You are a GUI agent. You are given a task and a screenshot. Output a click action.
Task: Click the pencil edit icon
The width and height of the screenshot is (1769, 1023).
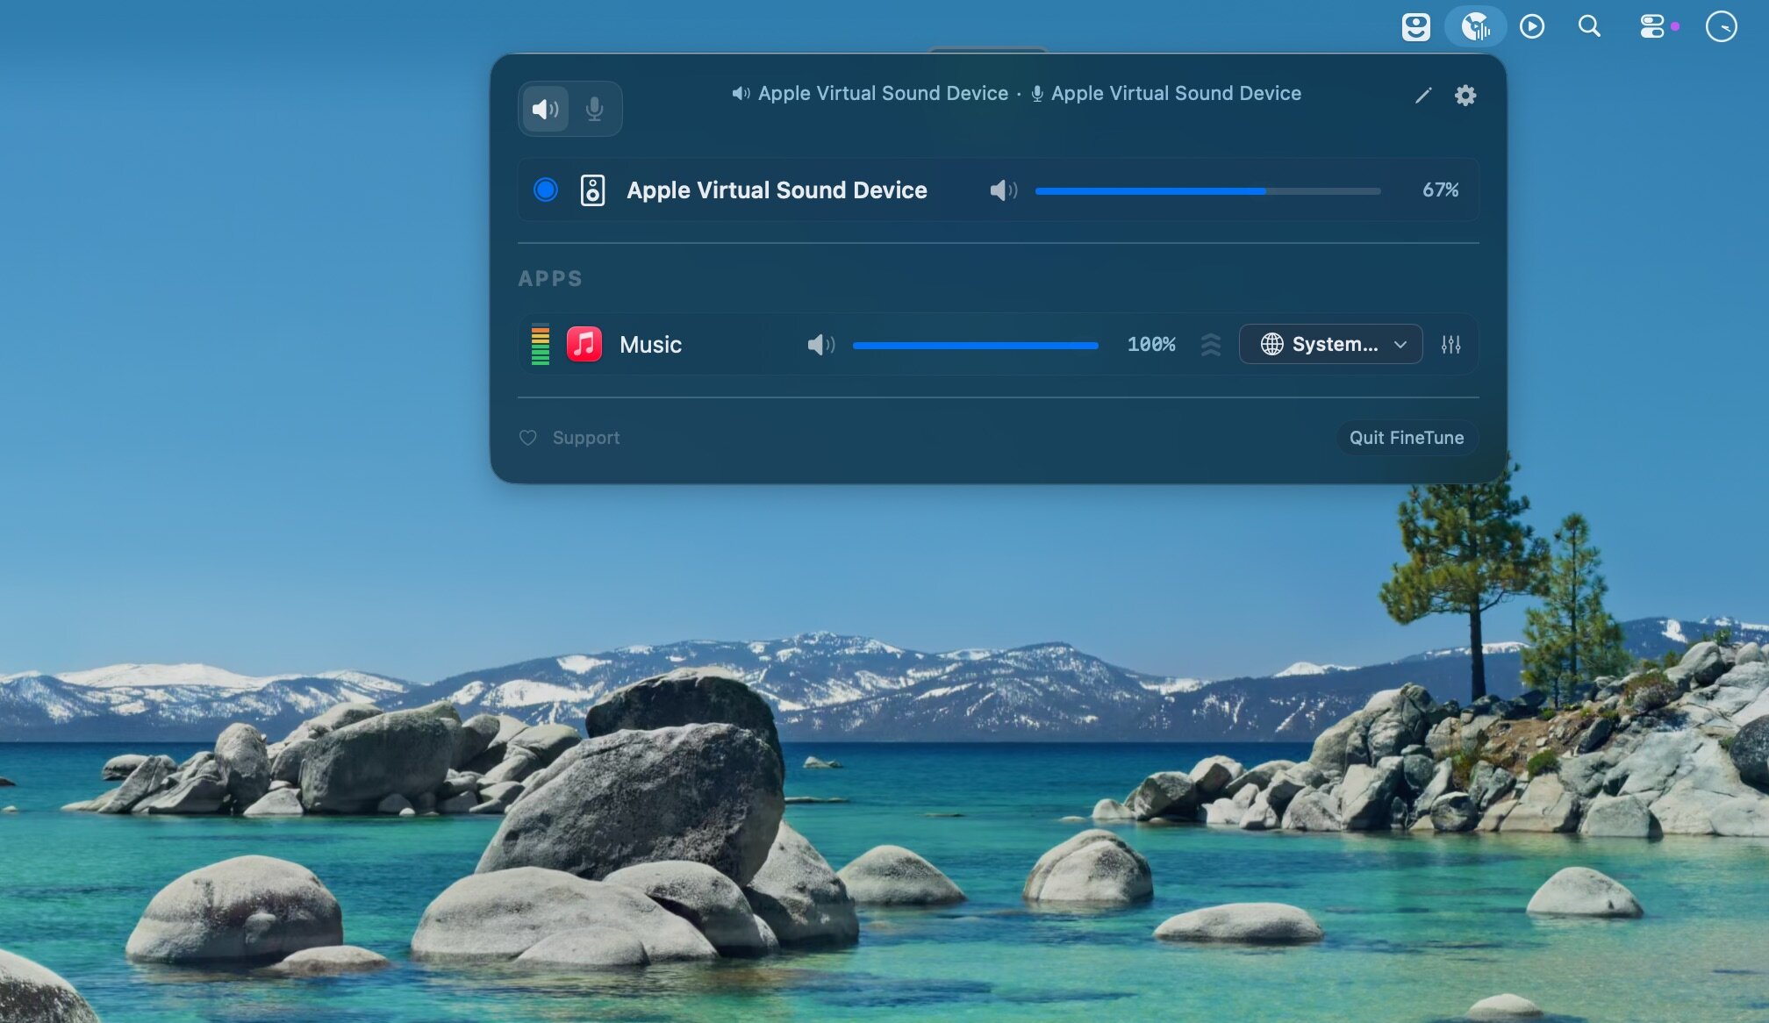click(1423, 95)
